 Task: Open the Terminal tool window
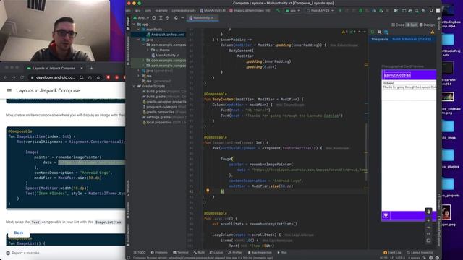tap(180, 252)
